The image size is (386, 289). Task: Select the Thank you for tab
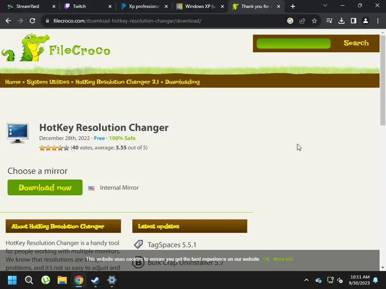(x=256, y=6)
